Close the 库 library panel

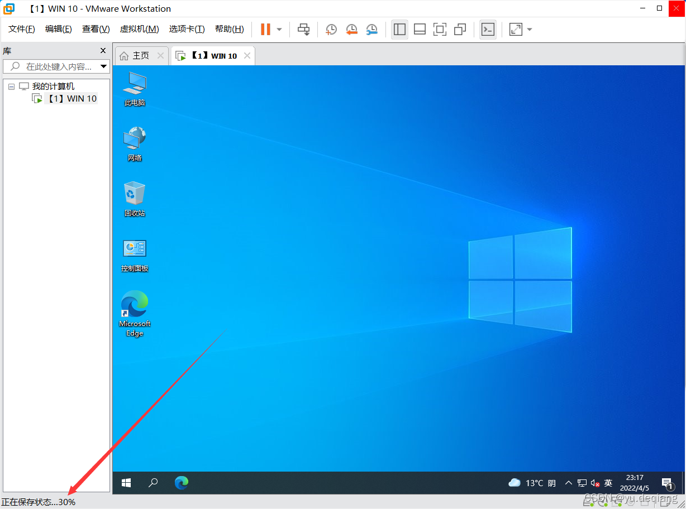(103, 51)
